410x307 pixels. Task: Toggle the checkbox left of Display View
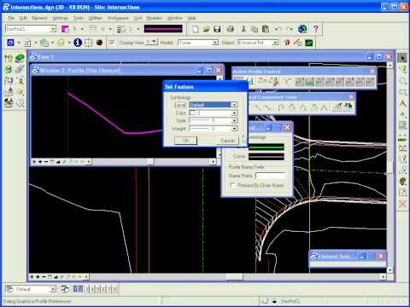coord(112,43)
